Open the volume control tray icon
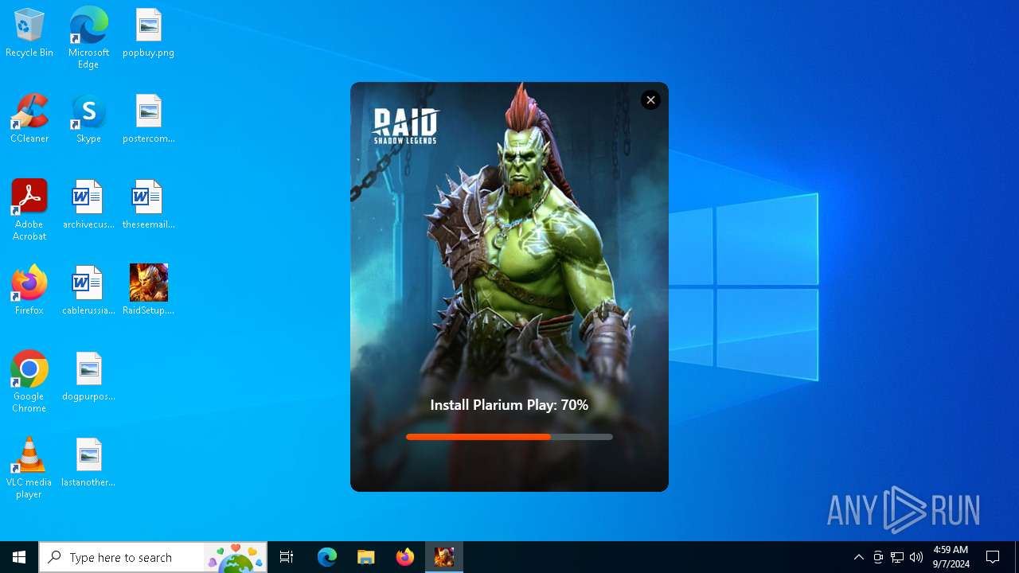Image resolution: width=1019 pixels, height=573 pixels. 916,557
